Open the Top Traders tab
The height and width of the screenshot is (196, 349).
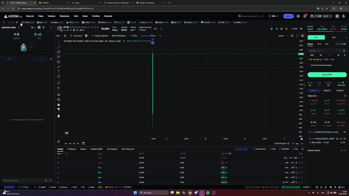[x=112, y=149]
